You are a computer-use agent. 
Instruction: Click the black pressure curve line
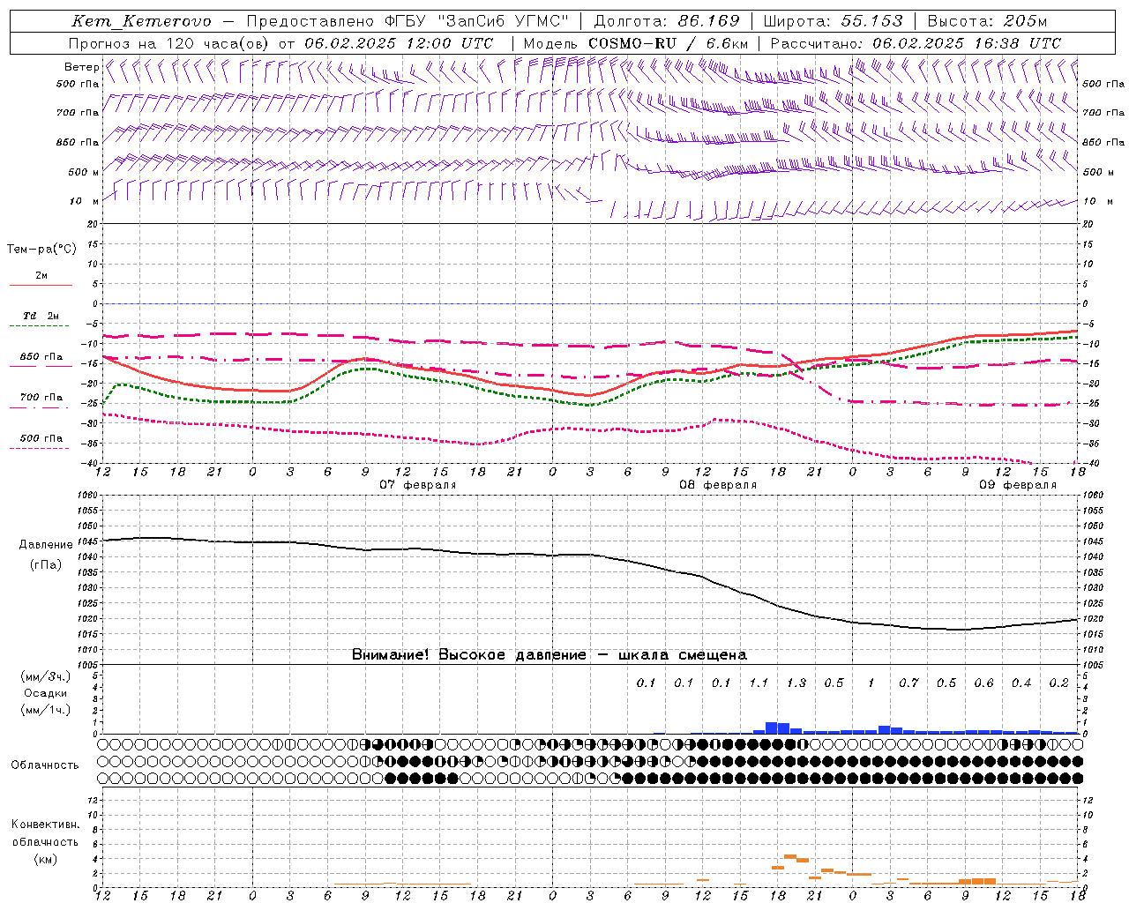point(589,555)
